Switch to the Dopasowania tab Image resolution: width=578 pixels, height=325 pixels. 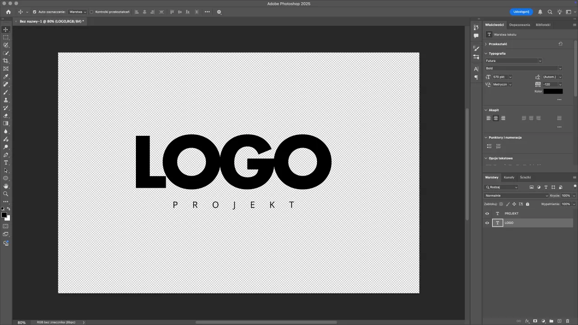pyautogui.click(x=519, y=25)
